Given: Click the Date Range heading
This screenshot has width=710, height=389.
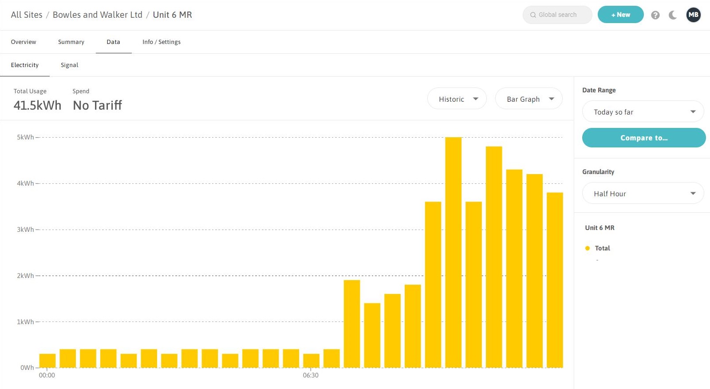Looking at the screenshot, I should 599,90.
